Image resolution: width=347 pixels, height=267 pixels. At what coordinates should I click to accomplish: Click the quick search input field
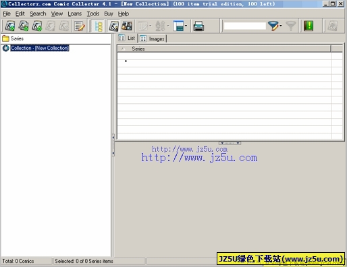(x=245, y=26)
